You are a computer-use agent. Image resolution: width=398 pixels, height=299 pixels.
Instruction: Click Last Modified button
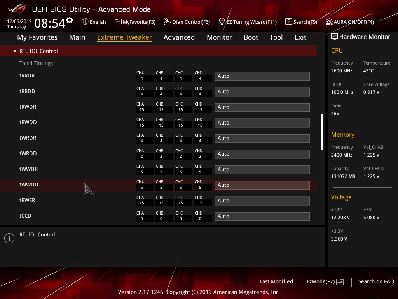[x=276, y=281]
